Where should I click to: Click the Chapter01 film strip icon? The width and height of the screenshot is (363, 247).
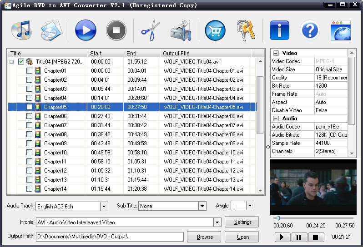[38, 71]
